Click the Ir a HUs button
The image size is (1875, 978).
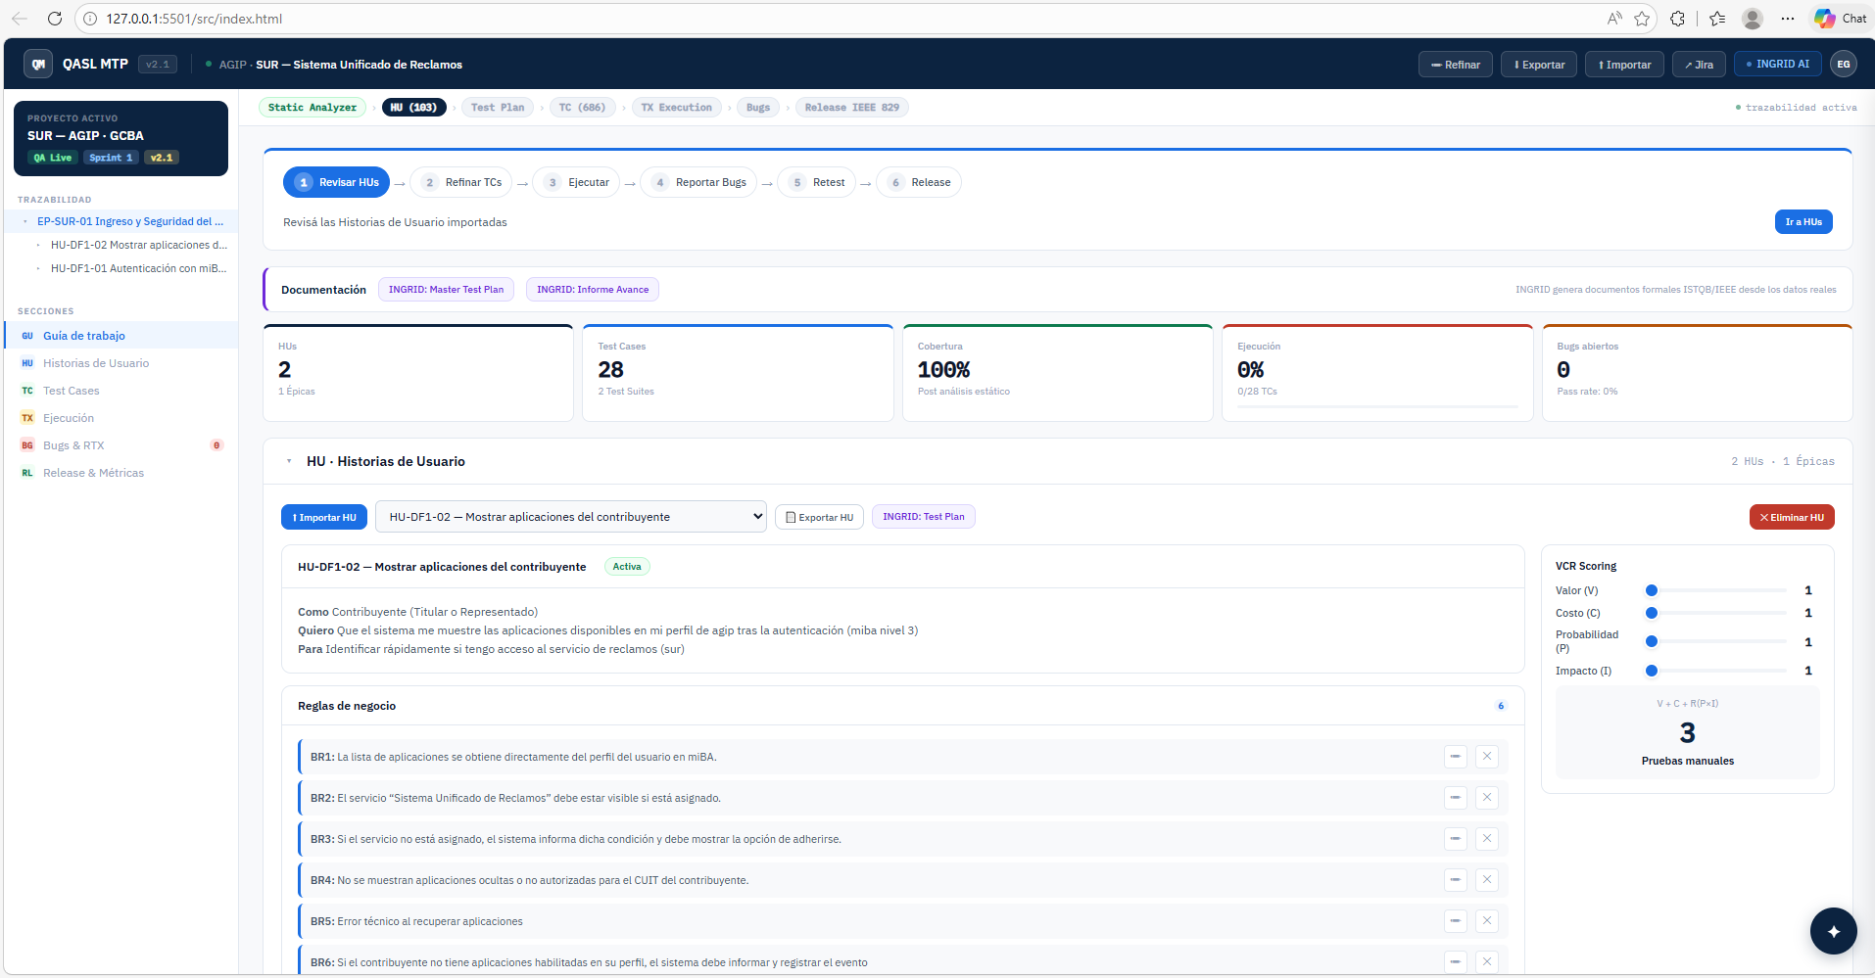coord(1803,221)
